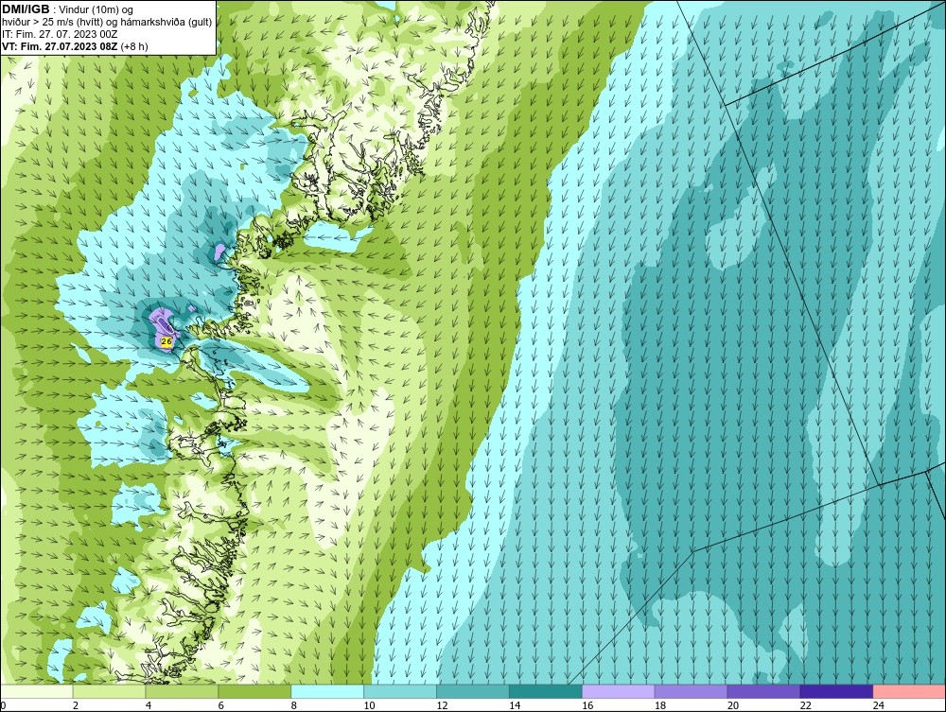This screenshot has height=712, width=946.
Task: Click the colorbar tick label 18
Action: pyautogui.click(x=660, y=705)
